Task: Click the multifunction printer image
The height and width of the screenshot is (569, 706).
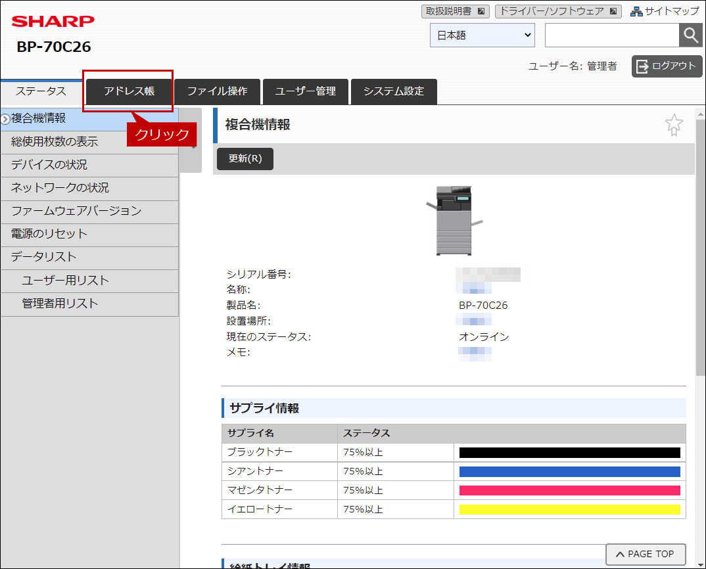Action: [x=454, y=221]
